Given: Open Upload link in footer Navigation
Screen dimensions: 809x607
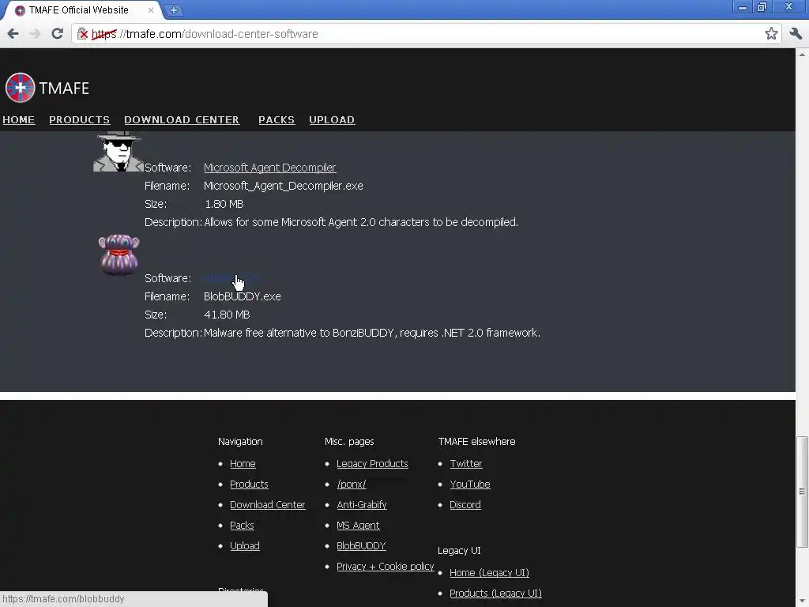Looking at the screenshot, I should [245, 546].
